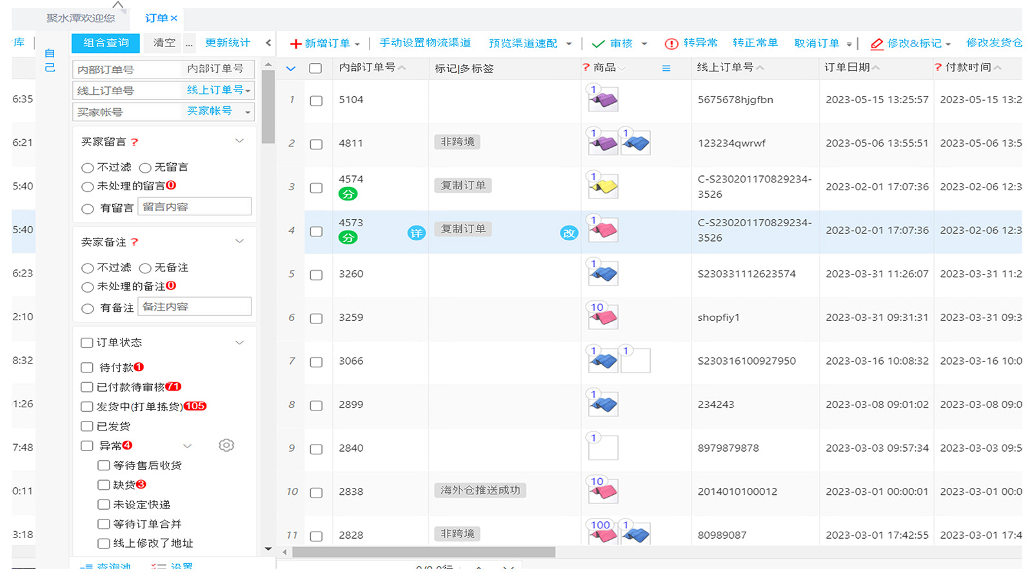The image size is (1032, 580).
Task: Click the 组合查询 button
Action: point(106,43)
